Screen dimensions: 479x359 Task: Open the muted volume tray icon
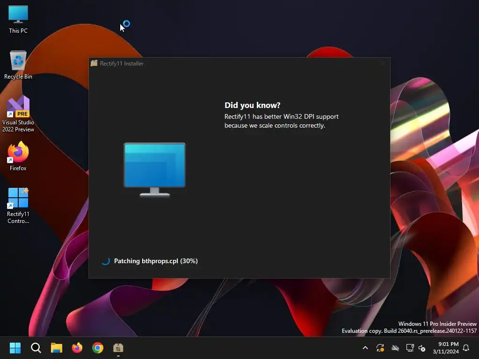tap(422, 348)
